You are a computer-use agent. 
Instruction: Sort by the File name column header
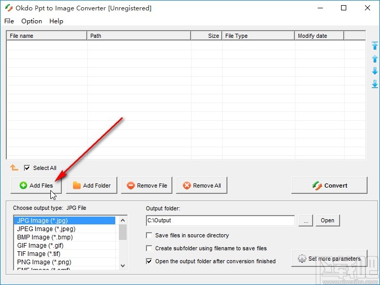(47, 36)
